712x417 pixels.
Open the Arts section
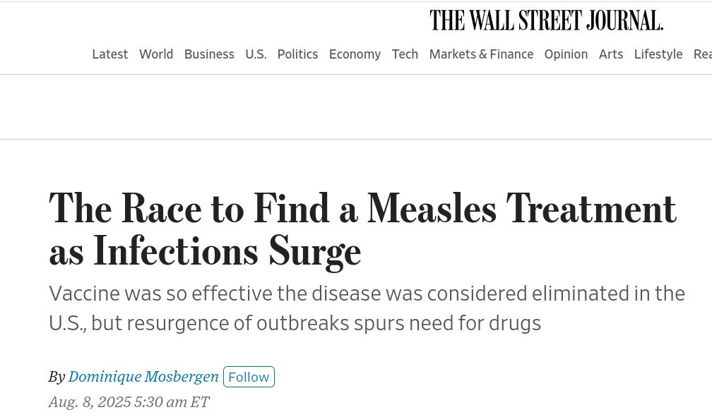pos(611,54)
